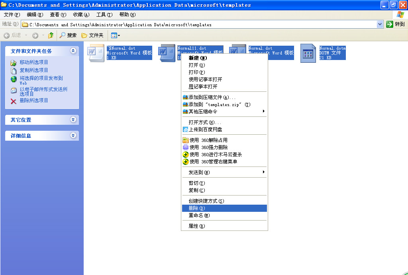Click the 360 unlock folder icon

(185, 140)
